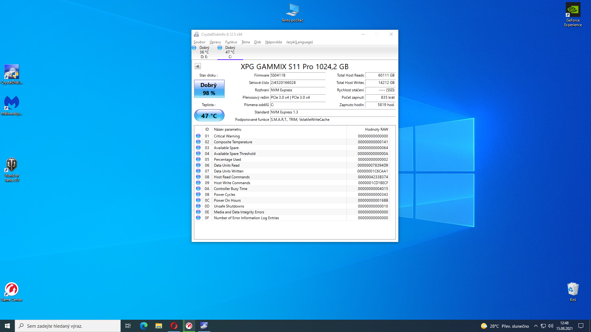
Task: Click Opera browser in taskbar
Action: 174,326
